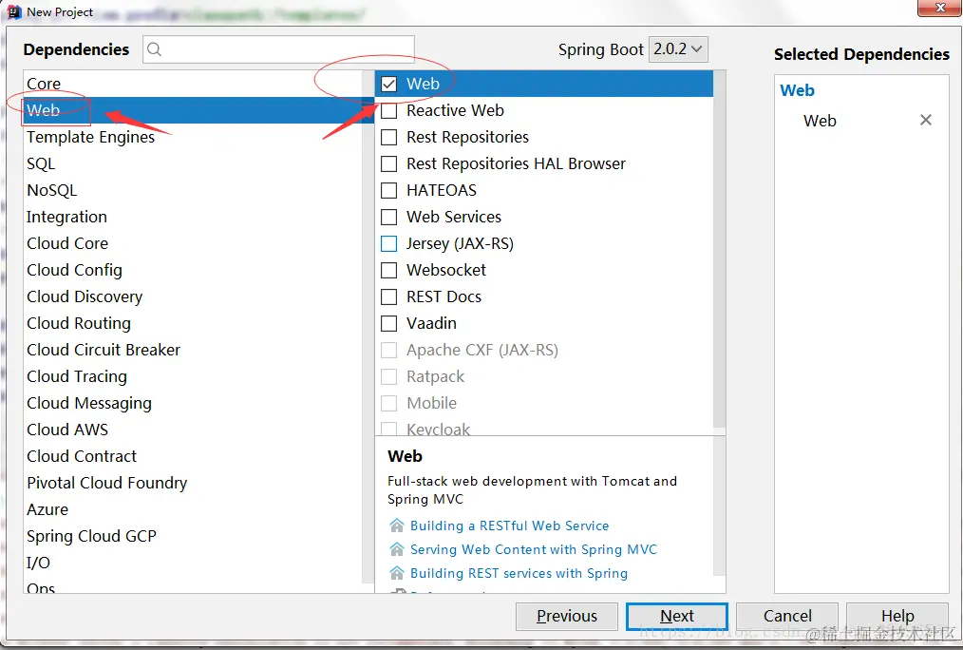Click the Previous button
Image resolution: width=963 pixels, height=650 pixels.
pyautogui.click(x=566, y=616)
